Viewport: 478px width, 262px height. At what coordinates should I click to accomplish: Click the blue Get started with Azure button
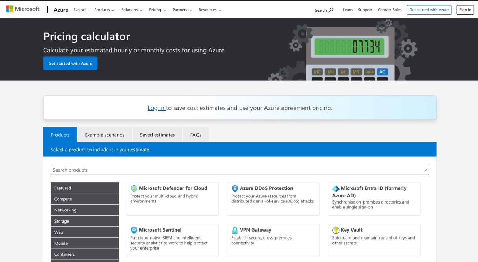pyautogui.click(x=70, y=63)
